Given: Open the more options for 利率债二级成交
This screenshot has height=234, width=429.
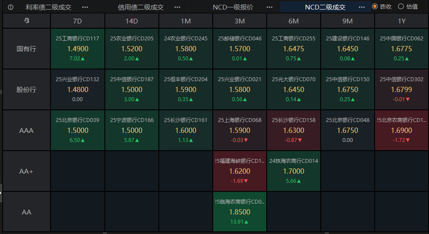Looking at the screenshot, I should [85, 7].
